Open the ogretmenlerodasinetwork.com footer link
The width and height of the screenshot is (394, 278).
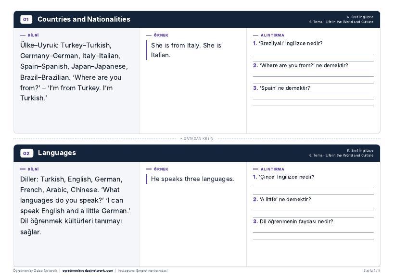click(x=88, y=271)
